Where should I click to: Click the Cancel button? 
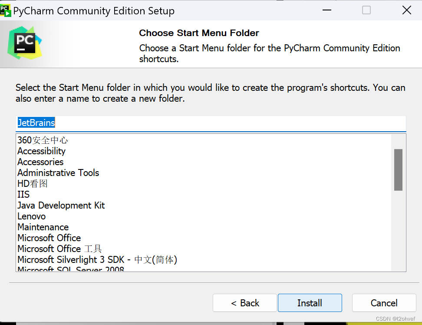(x=384, y=303)
